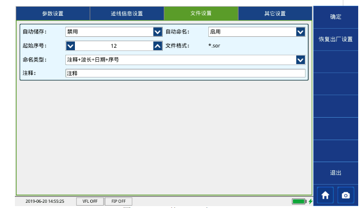363x208 pixels.
Task: Click the 恢复出厂设置 button
Action: click(x=336, y=39)
